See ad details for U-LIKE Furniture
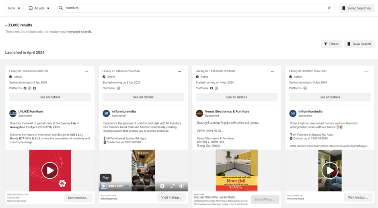Screen dimensions: 378x208 (x=50, y=97)
